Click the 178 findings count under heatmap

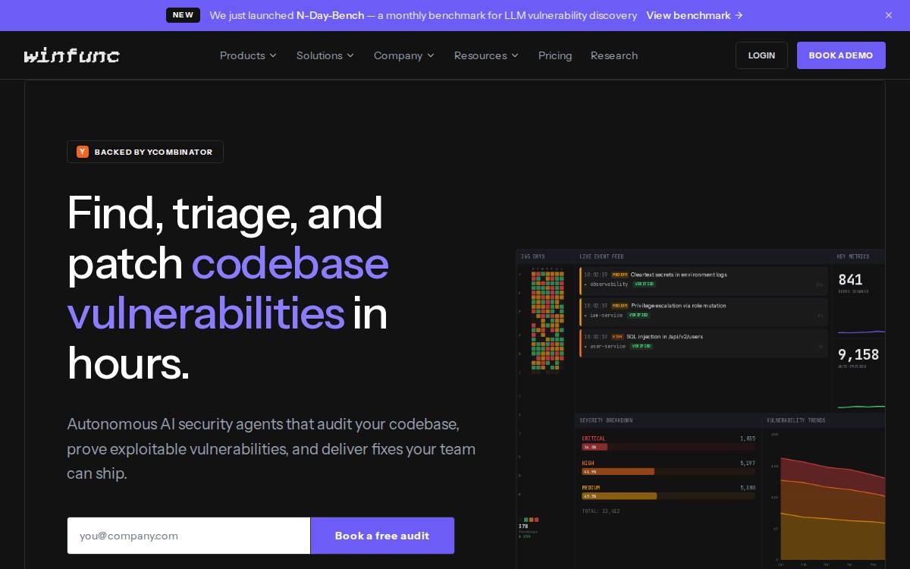coord(523,526)
